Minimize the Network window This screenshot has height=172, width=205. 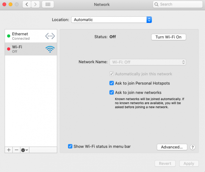click(x=11, y=4)
